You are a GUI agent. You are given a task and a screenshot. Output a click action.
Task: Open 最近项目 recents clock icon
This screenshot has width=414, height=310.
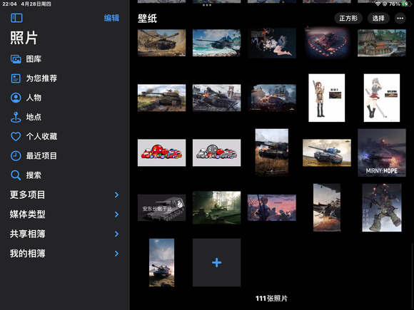(16, 156)
